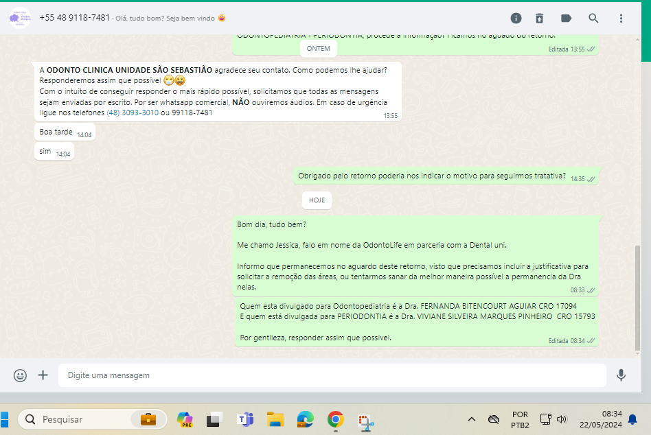651x435 pixels.
Task: Open notification bell in taskbar
Action: click(632, 419)
